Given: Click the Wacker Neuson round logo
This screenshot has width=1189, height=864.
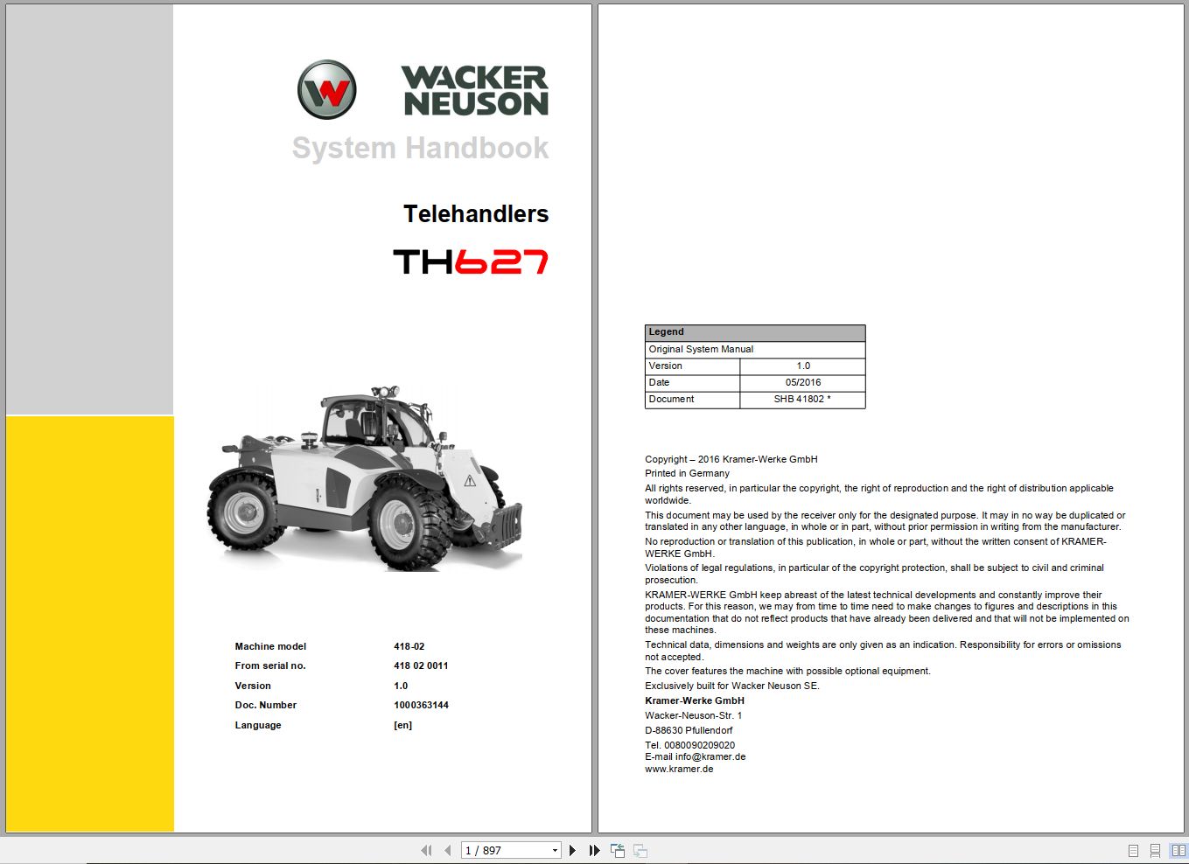Looking at the screenshot, I should pos(326,89).
